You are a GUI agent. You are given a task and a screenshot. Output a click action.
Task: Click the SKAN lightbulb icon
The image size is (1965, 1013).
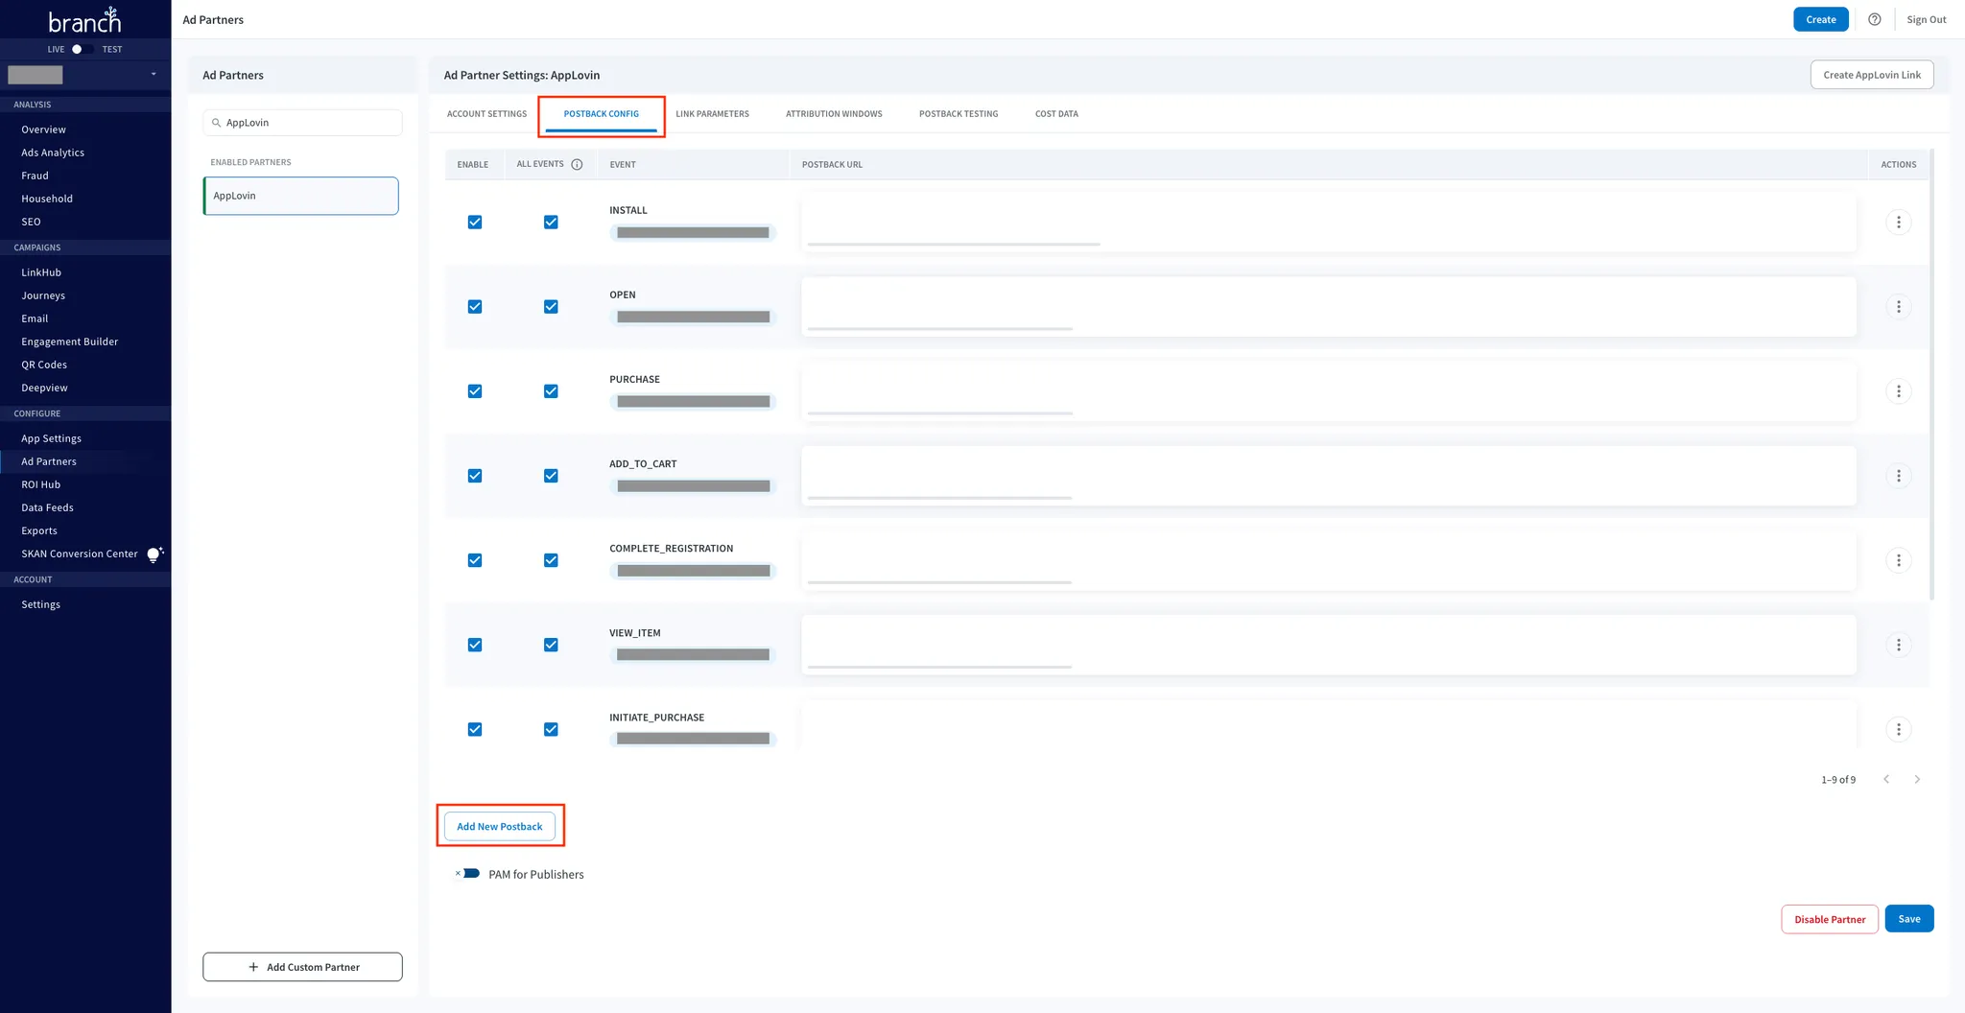point(154,554)
